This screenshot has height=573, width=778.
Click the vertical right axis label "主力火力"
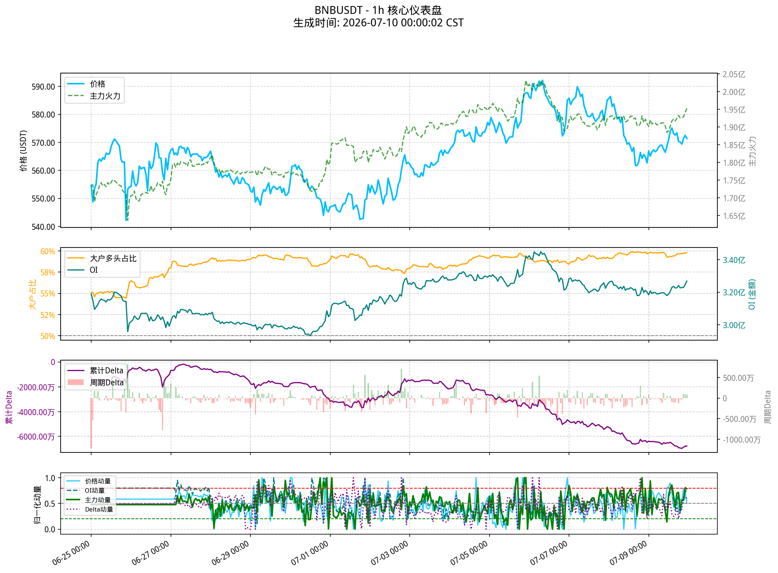752,151
